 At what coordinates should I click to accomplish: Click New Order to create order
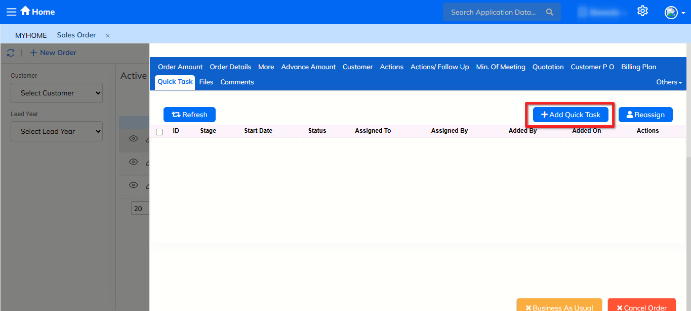(53, 53)
